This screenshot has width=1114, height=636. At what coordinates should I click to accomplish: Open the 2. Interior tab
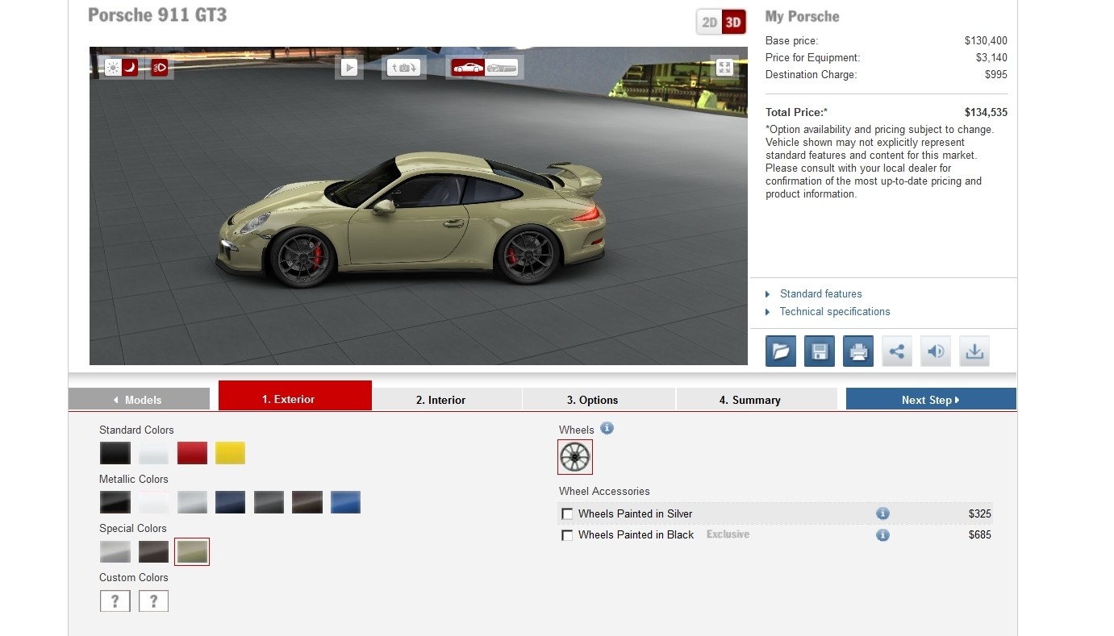tap(447, 399)
